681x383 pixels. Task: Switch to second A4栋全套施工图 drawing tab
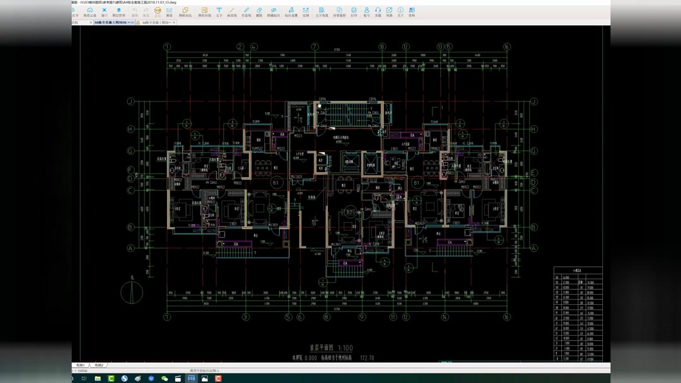pos(156,23)
